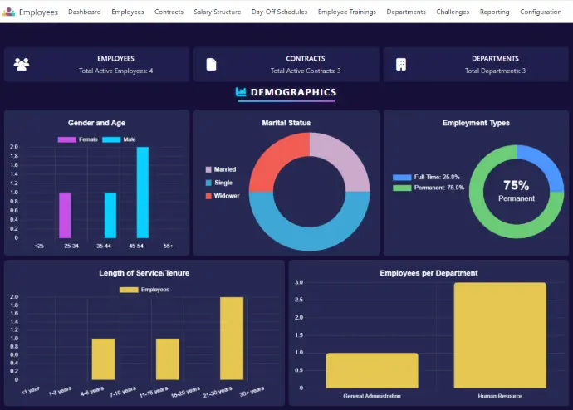573x410 pixels.
Task: Click the blue Full-Time ring segment
Action: [546, 163]
